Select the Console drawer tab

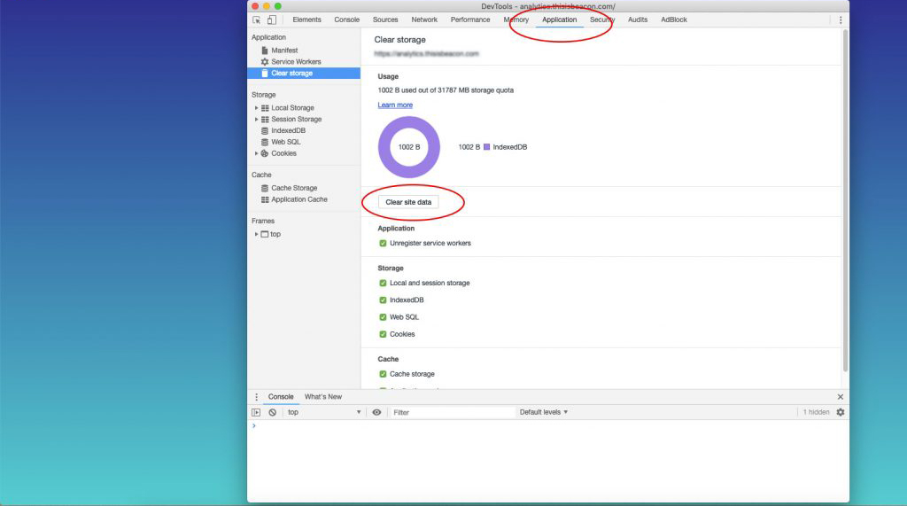click(x=281, y=397)
